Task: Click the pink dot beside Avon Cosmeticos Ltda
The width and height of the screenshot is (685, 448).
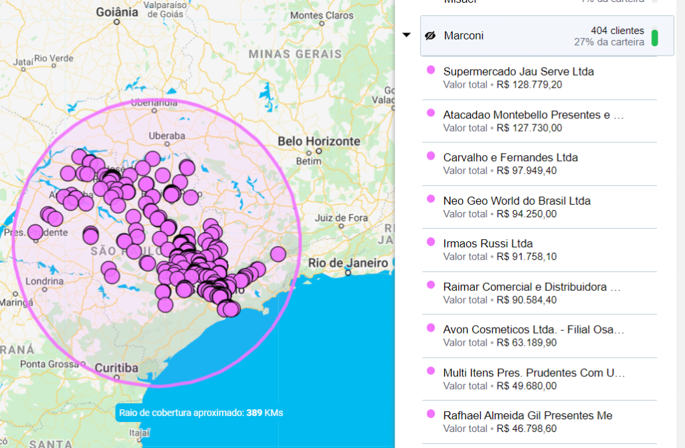Action: (431, 329)
